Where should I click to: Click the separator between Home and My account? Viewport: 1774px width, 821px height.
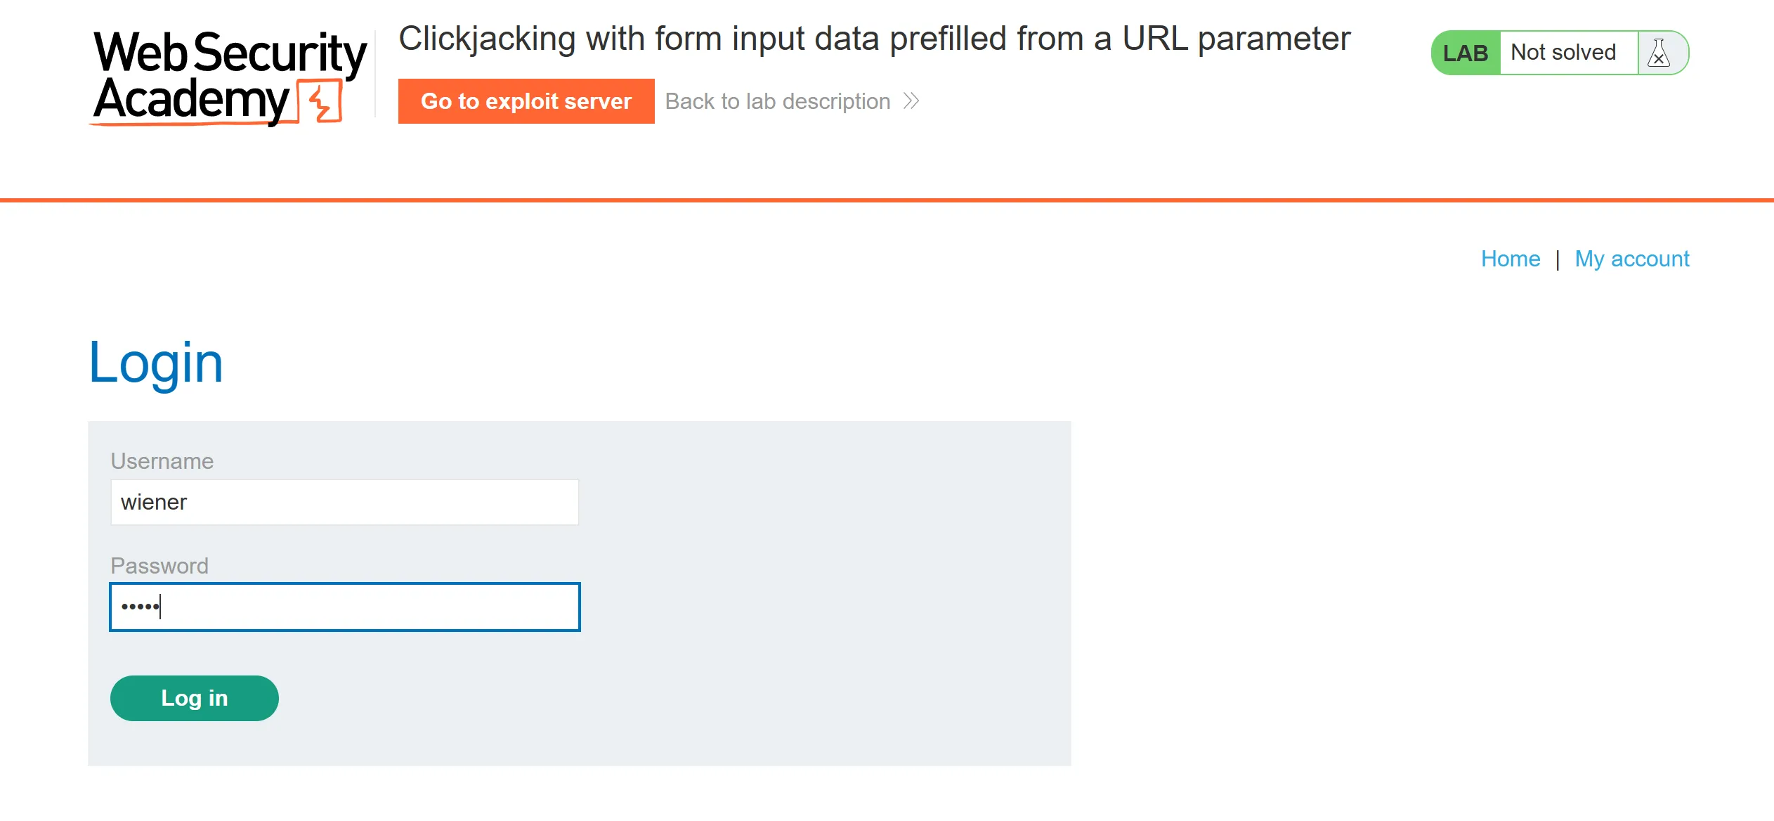tap(1558, 259)
